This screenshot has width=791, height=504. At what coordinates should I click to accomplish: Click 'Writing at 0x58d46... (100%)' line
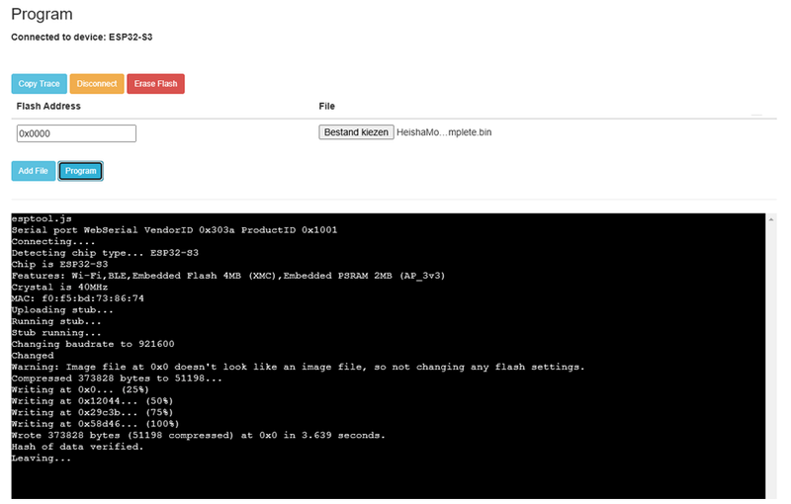point(95,424)
